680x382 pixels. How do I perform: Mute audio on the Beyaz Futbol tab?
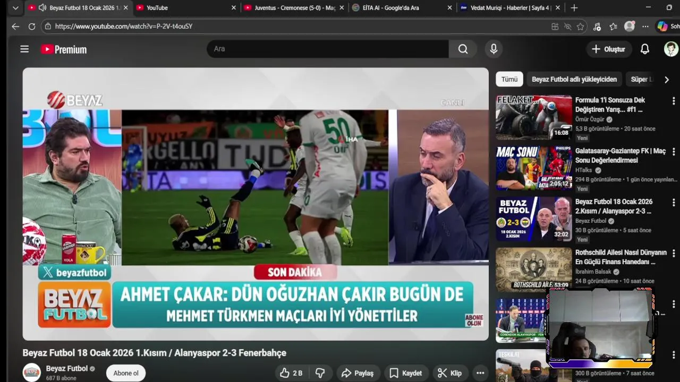[x=42, y=8]
